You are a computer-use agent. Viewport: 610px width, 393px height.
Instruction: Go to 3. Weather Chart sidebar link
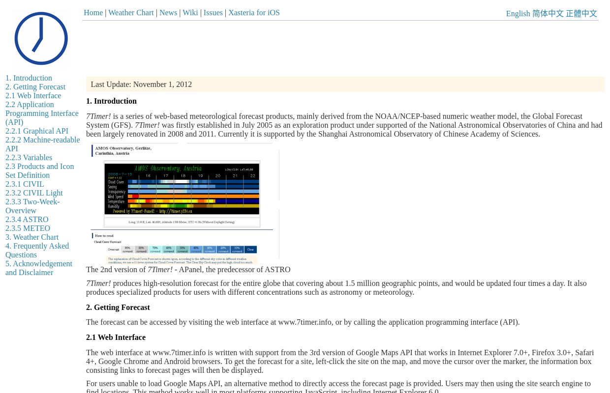(32, 237)
